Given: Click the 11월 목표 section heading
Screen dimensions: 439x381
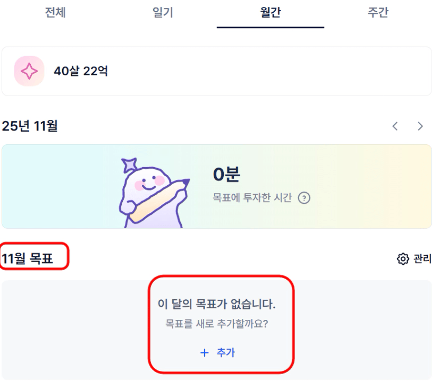Looking at the screenshot, I should [27, 259].
